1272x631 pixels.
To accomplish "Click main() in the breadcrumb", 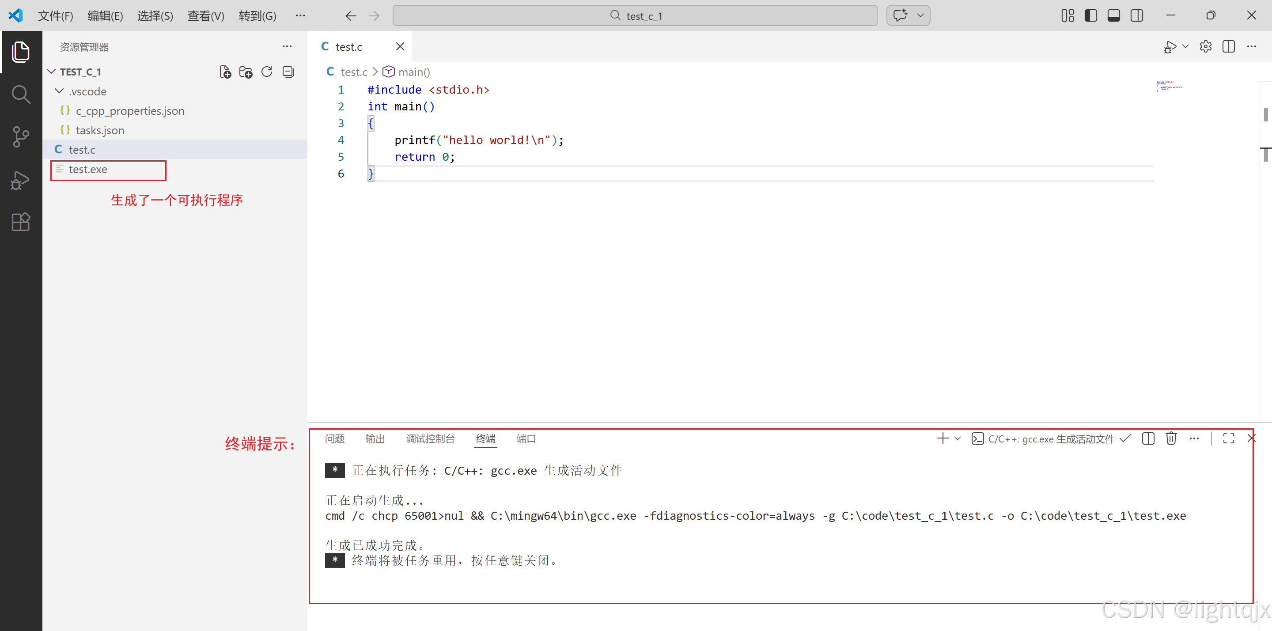I will (x=414, y=72).
